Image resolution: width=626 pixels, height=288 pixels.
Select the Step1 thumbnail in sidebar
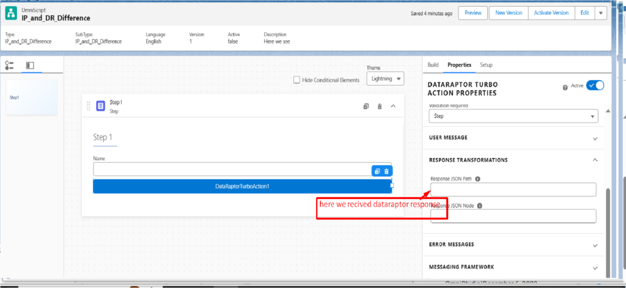(x=32, y=98)
